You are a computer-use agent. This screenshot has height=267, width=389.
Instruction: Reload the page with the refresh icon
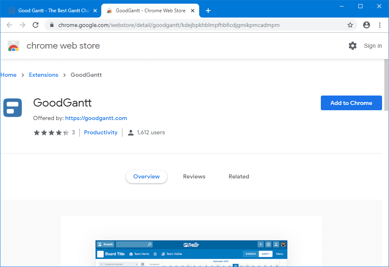point(36,25)
